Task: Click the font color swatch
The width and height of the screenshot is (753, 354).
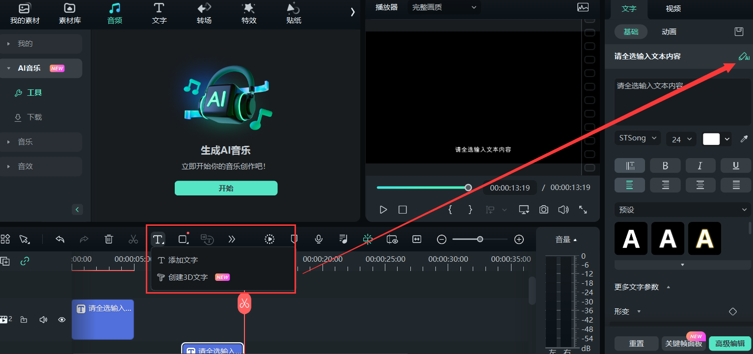Action: point(711,139)
